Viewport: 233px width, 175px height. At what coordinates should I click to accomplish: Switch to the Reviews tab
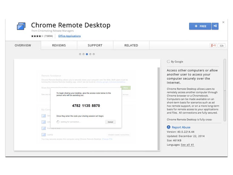click(x=59, y=45)
